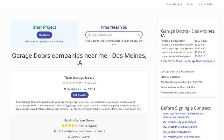Open Start a Project in top navigation
The height and width of the screenshot is (140, 224).
click(x=174, y=5)
